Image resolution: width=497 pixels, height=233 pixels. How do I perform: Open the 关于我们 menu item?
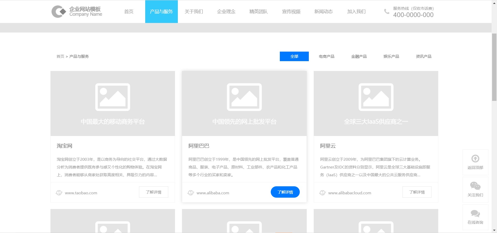tap(194, 12)
